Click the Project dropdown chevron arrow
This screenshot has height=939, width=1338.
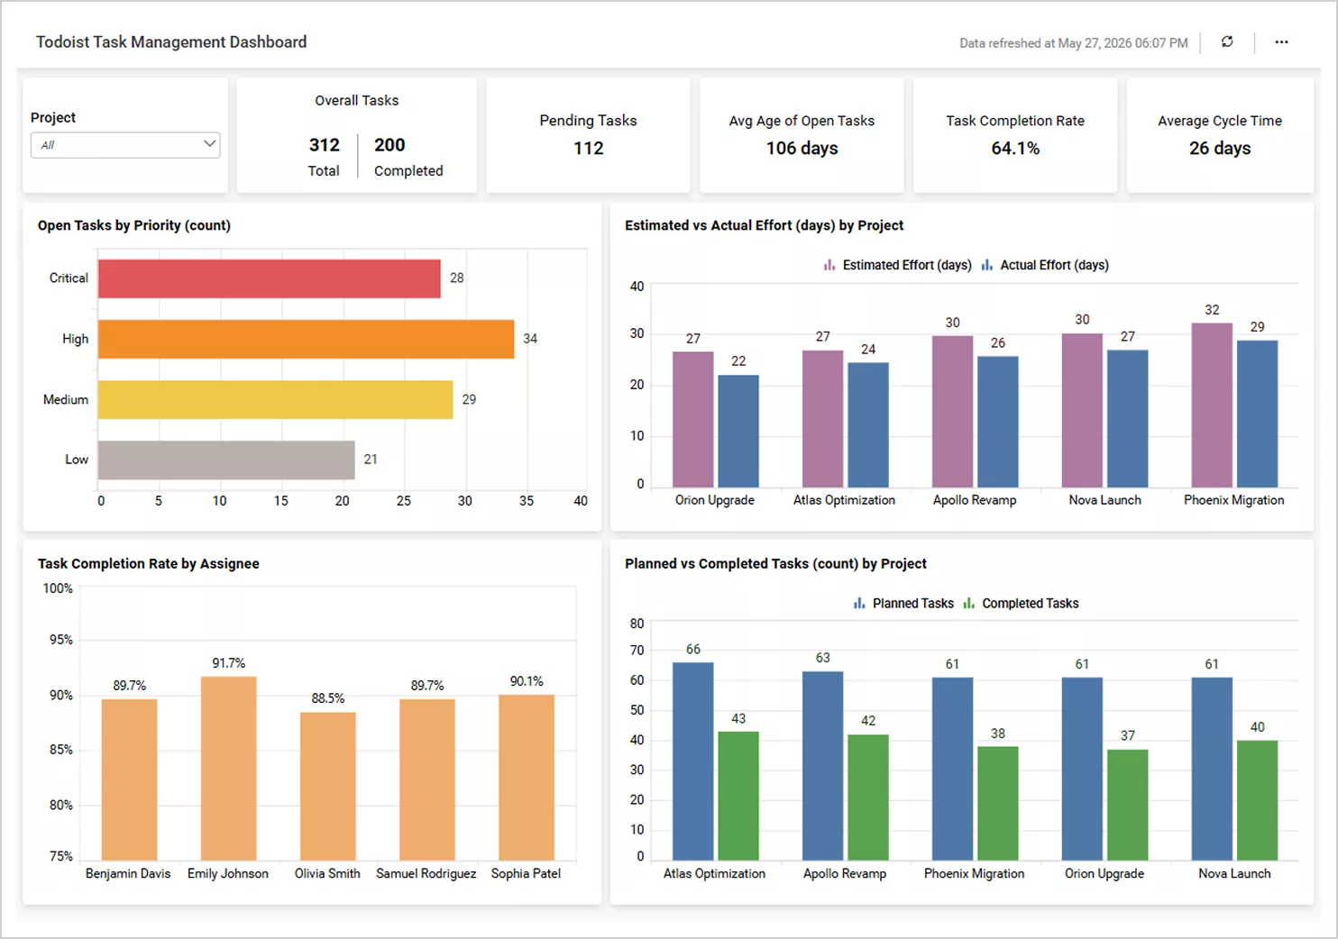point(209,144)
